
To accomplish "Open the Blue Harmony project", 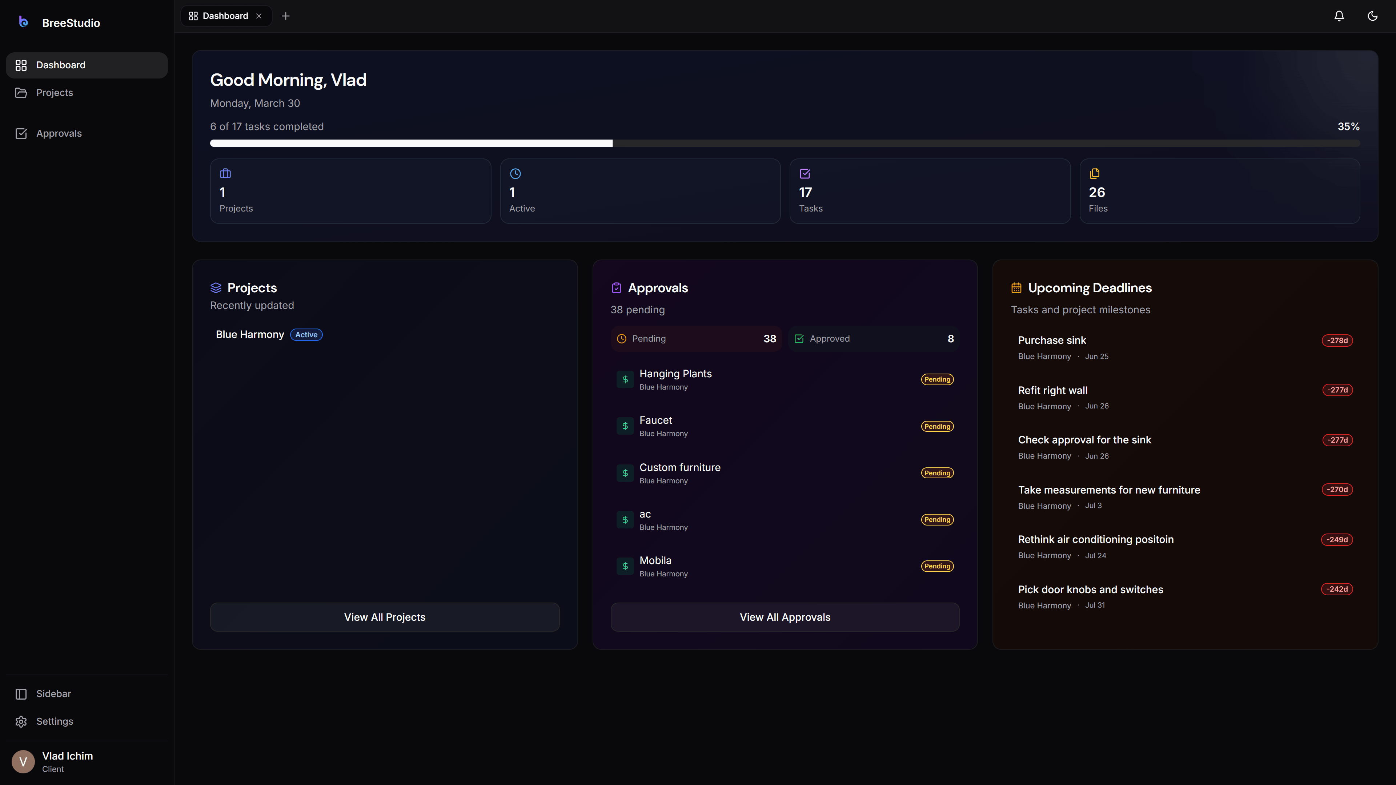I will 250,334.
